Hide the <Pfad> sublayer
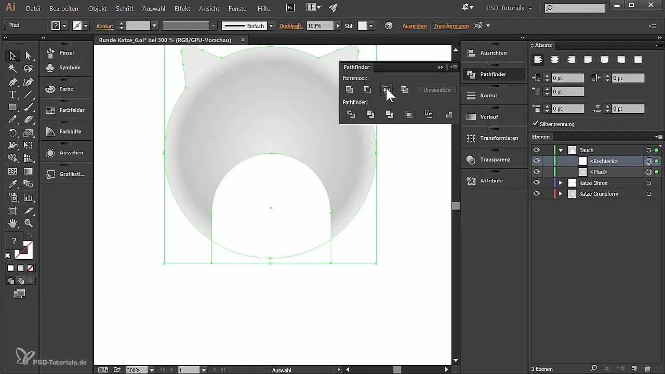665x374 pixels. (537, 172)
